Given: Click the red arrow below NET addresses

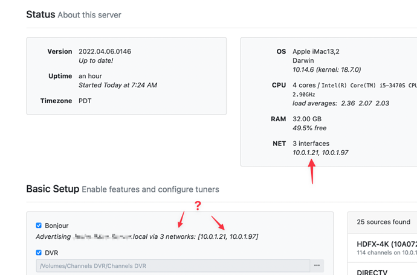Looking at the screenshot, I should click(x=312, y=172).
